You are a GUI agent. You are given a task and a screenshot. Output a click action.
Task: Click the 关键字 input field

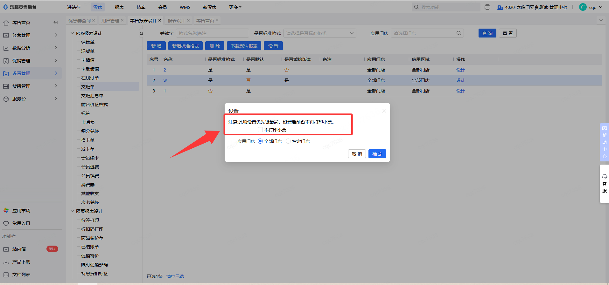point(213,33)
